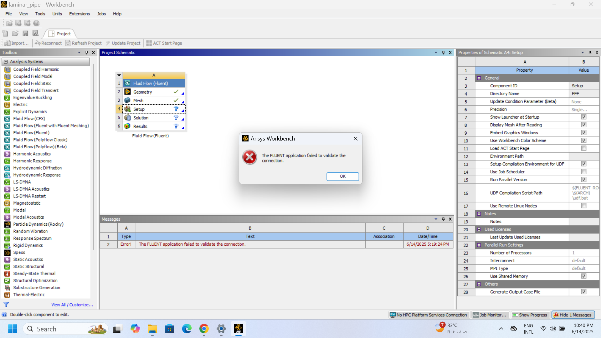Screen dimensions: 601x338
Task: Open the Job Monitor button
Action: [x=490, y=315]
